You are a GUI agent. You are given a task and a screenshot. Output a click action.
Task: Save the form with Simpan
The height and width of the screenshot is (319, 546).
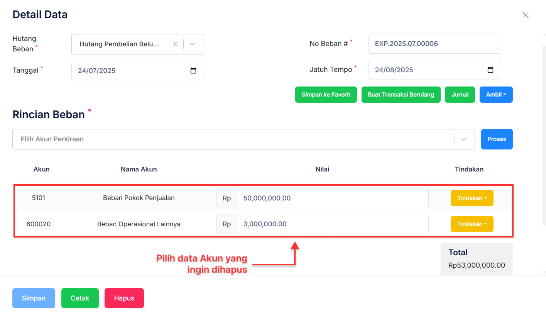[x=34, y=298]
